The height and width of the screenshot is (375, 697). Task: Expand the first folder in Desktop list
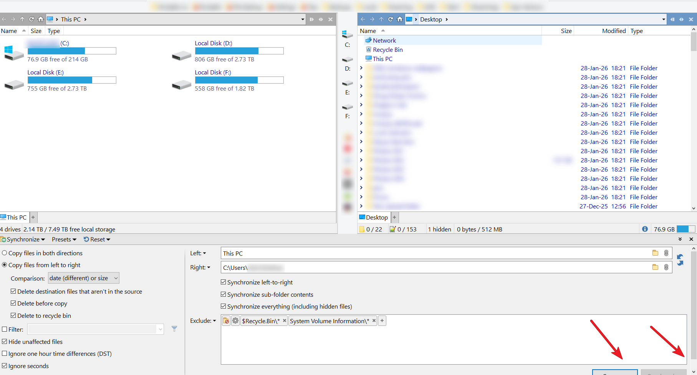coord(361,68)
